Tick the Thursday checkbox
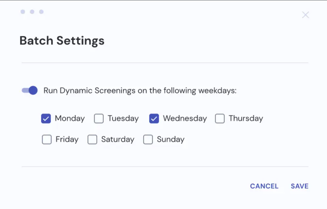Image resolution: width=327 pixels, height=209 pixels. [x=220, y=118]
